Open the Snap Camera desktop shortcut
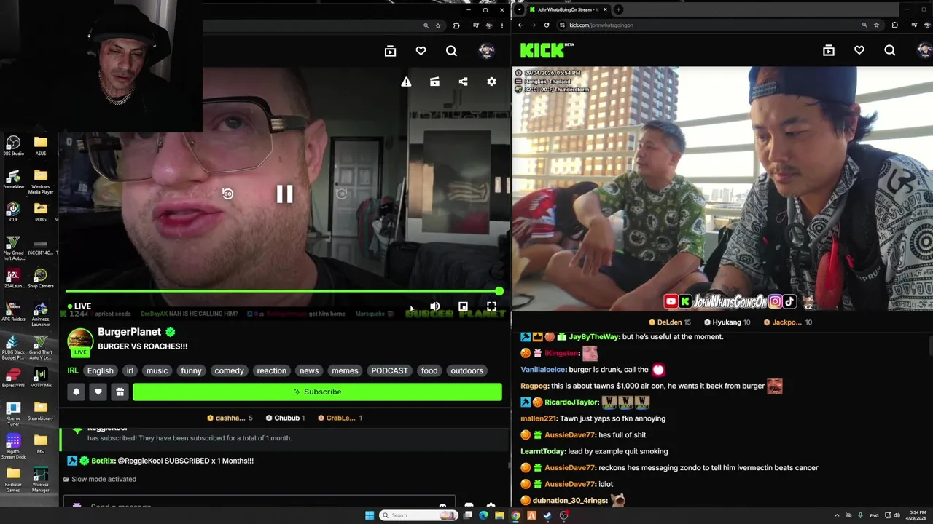This screenshot has width=933, height=524. point(41,279)
